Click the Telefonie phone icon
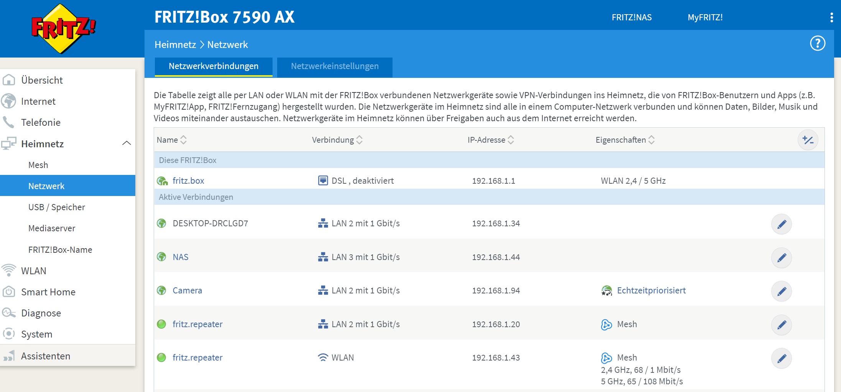Image resolution: width=841 pixels, height=392 pixels. 8,122
